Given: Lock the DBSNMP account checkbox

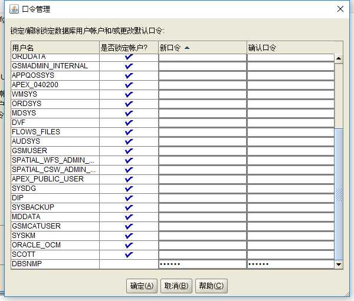Looking at the screenshot, I should tap(129, 264).
